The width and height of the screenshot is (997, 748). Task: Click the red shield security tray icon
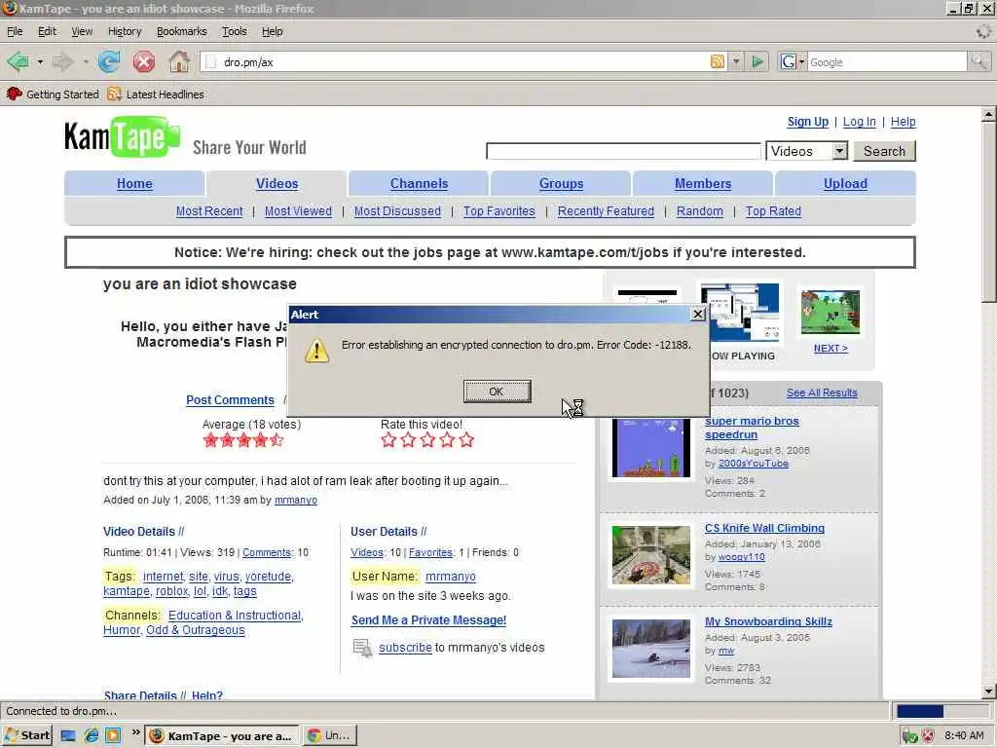pyautogui.click(x=928, y=736)
